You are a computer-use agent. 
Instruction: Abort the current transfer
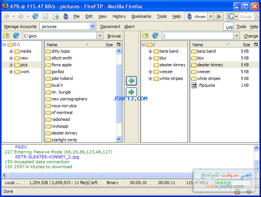129,27
